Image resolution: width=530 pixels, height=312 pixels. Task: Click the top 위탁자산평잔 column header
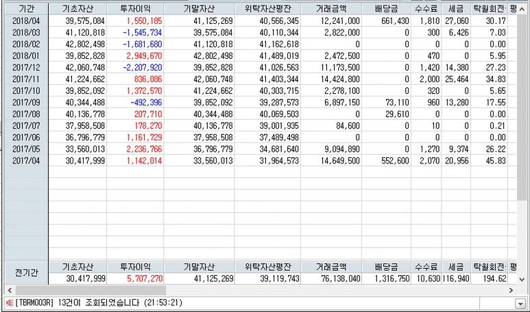tap(267, 9)
